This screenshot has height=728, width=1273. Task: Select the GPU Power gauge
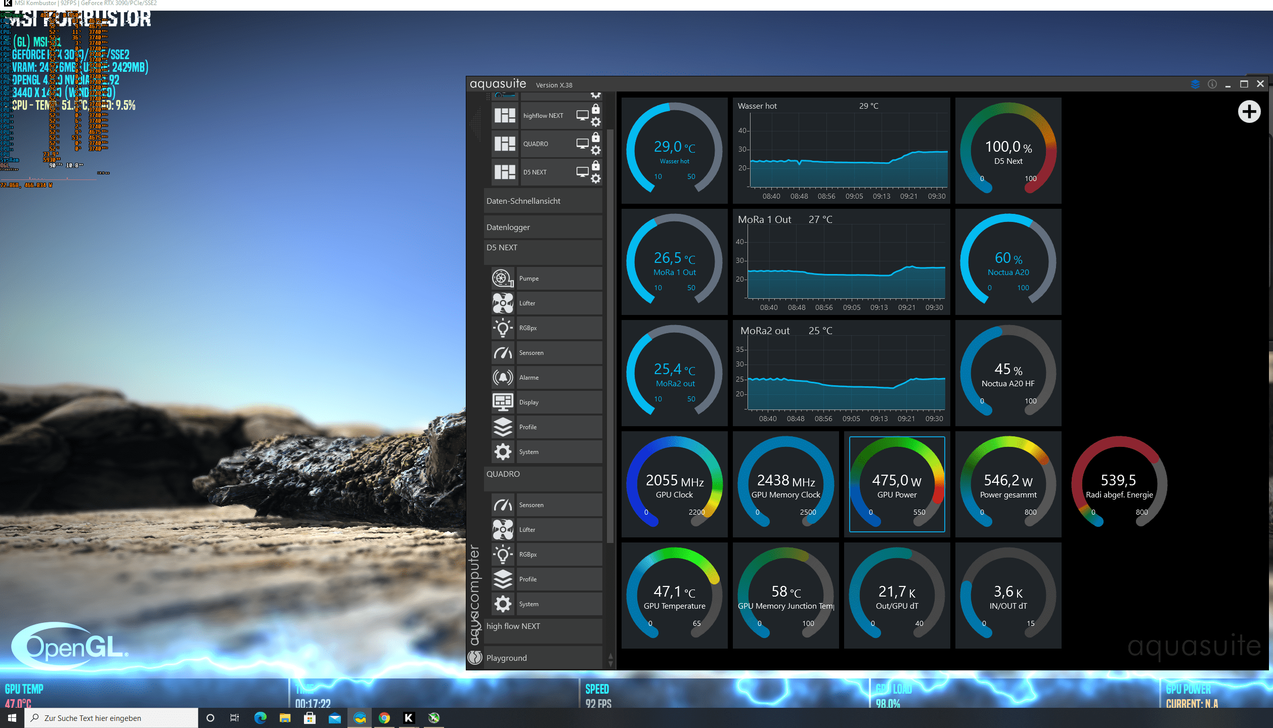pyautogui.click(x=897, y=484)
